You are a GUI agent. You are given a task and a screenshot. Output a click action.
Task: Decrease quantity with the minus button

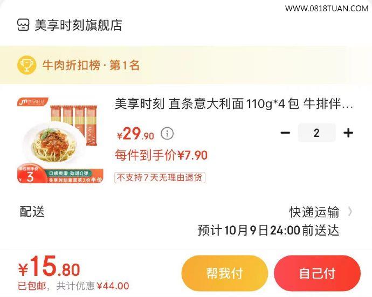click(x=285, y=133)
